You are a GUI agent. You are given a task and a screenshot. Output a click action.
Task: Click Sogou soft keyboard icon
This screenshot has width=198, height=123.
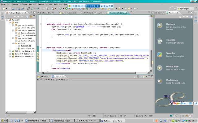click(x=190, y=103)
